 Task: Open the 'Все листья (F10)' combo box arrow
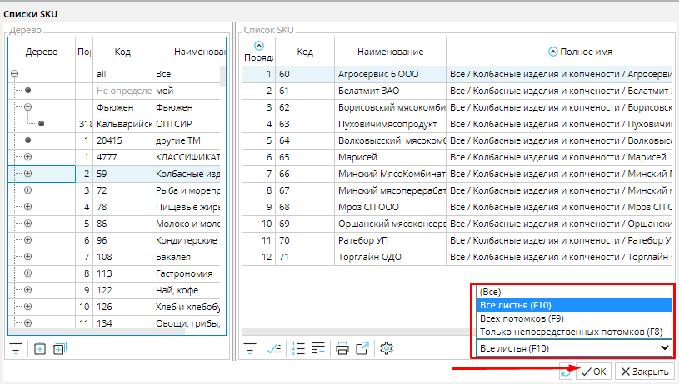(664, 347)
